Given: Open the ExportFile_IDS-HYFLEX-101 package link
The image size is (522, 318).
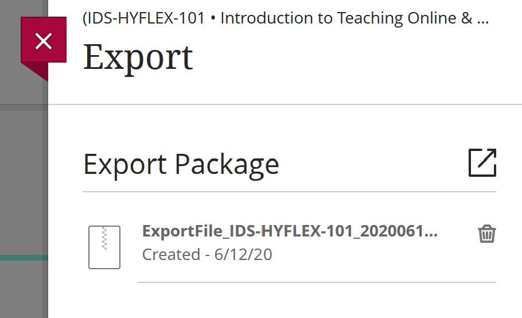Looking at the screenshot, I should pos(290,231).
